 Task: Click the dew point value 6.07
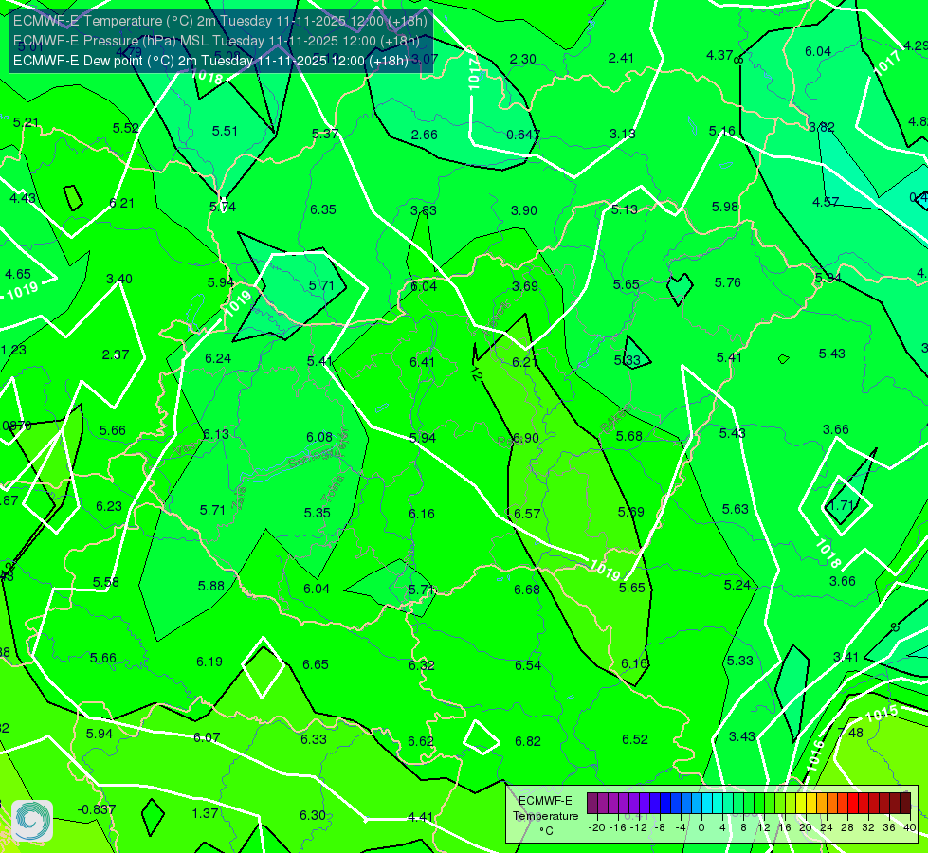pyautogui.click(x=207, y=737)
